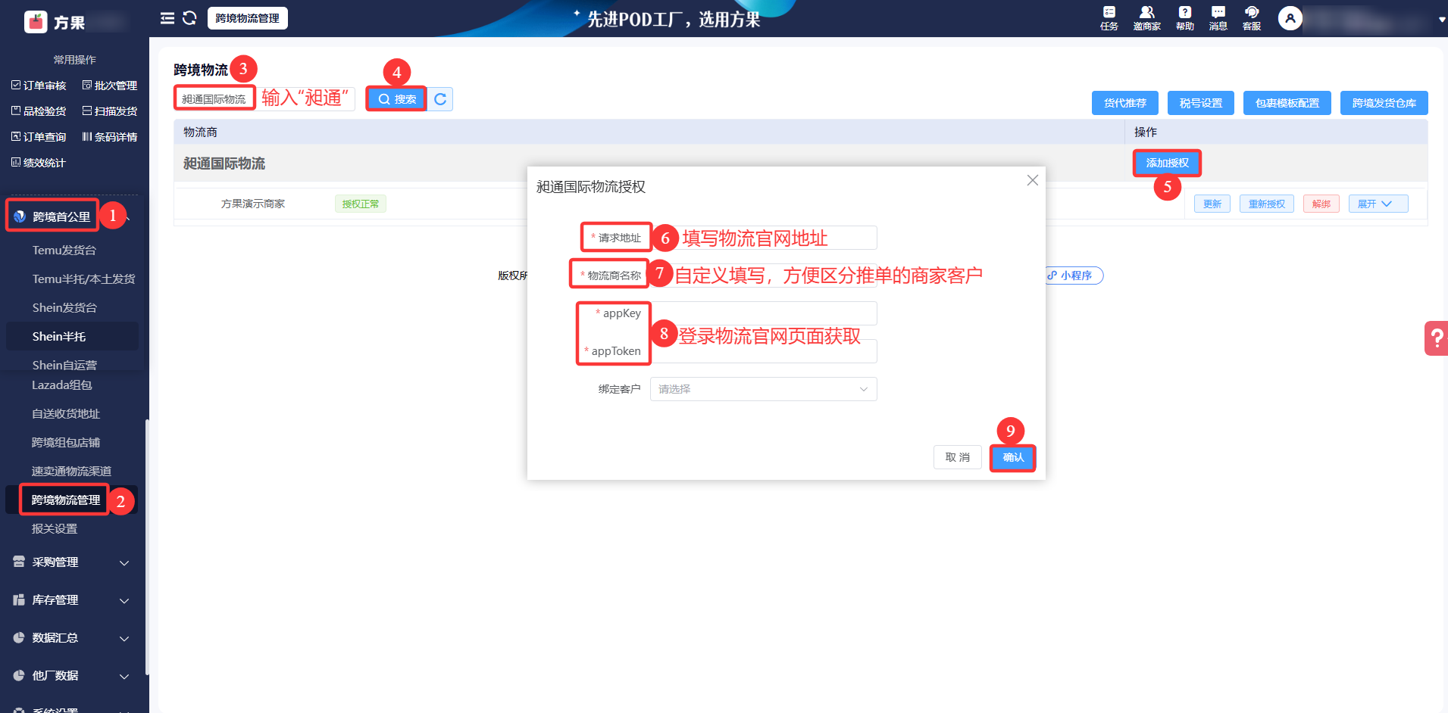
Task: Open the 帮助 help icon in header
Action: 1185,18
